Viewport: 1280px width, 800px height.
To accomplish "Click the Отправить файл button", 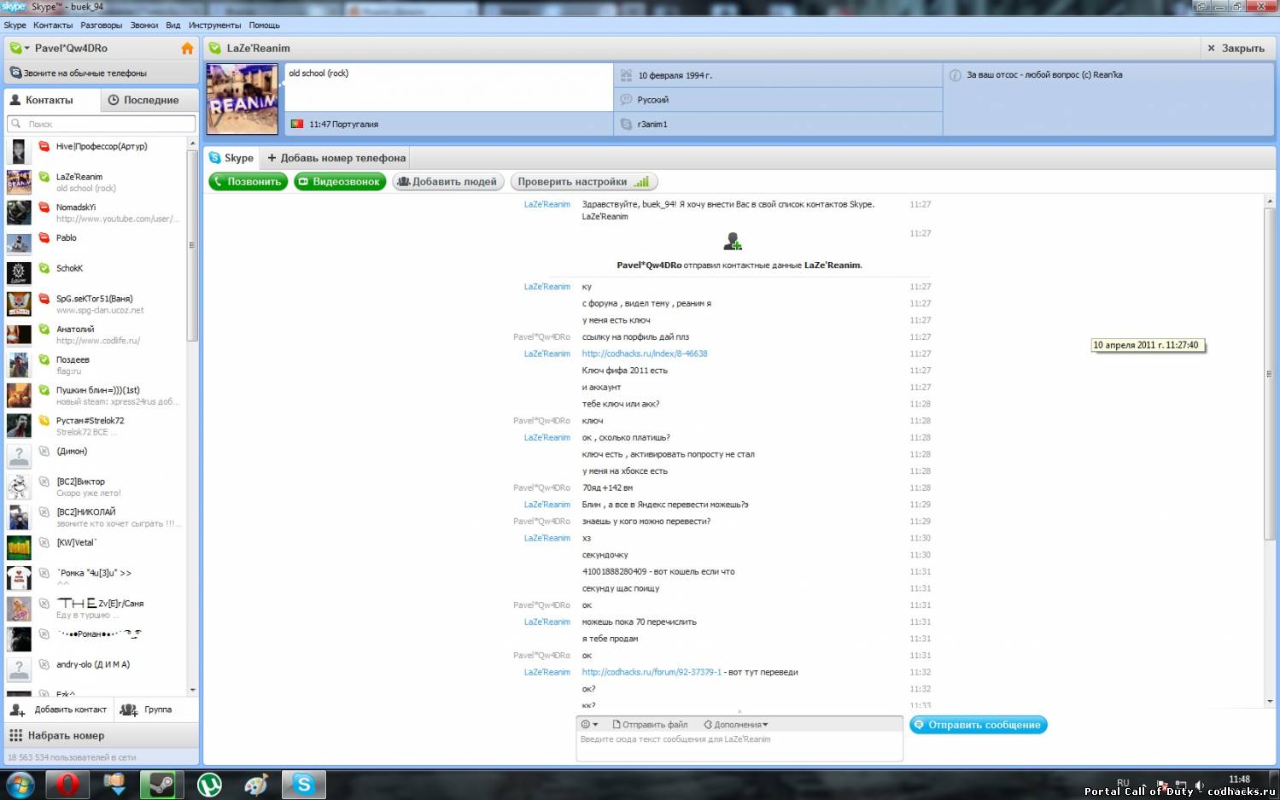I will click(x=650, y=725).
